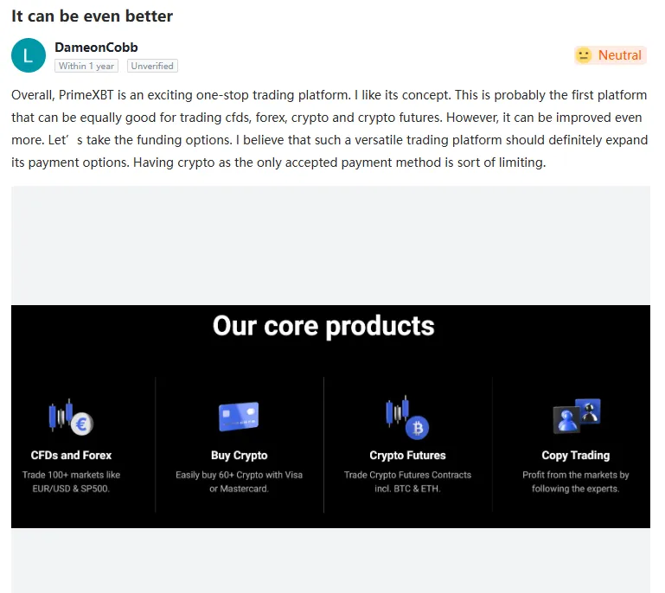This screenshot has width=665, height=593.
Task: Click the teal L user avatar
Action: click(x=29, y=55)
